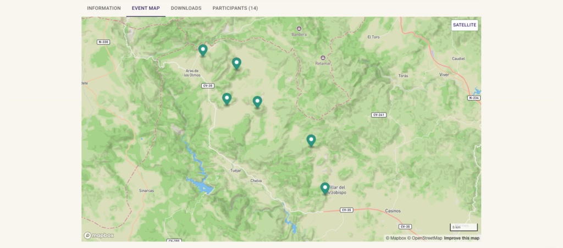
Task: Click the Sinarcas town label
Action: (x=146, y=191)
